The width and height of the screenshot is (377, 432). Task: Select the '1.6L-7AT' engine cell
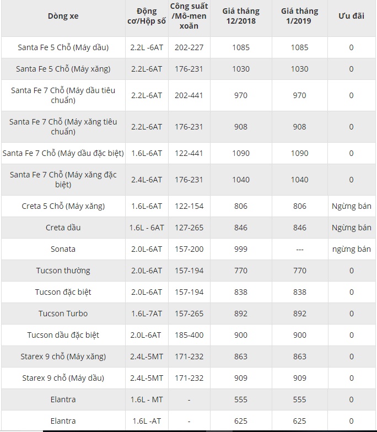(x=147, y=314)
